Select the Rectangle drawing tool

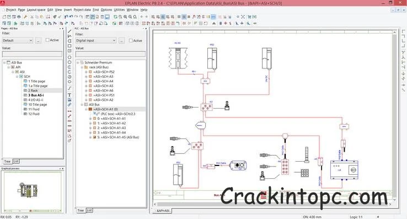[69, 46]
